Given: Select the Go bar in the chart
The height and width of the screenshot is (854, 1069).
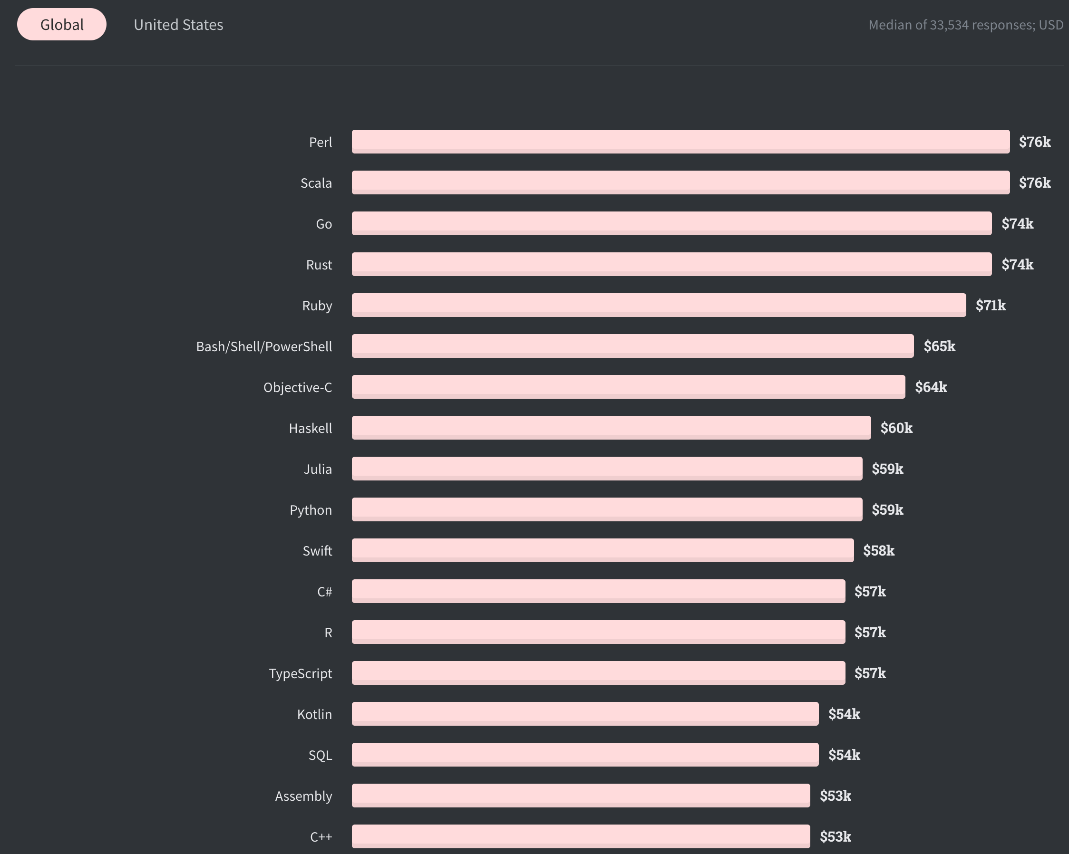Looking at the screenshot, I should [670, 223].
